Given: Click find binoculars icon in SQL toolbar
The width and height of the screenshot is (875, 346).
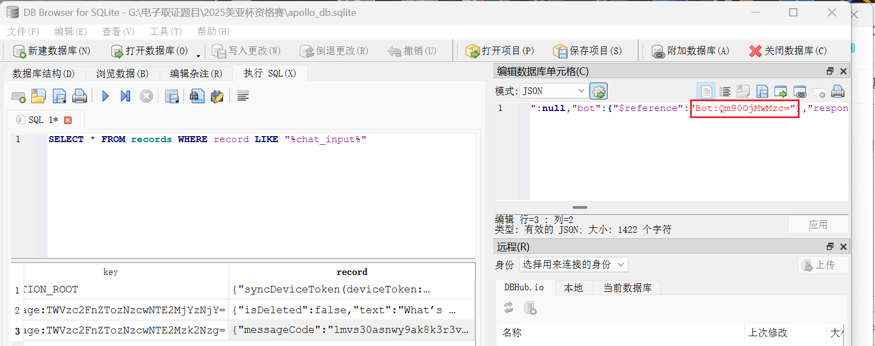Looking at the screenshot, I should (x=197, y=96).
